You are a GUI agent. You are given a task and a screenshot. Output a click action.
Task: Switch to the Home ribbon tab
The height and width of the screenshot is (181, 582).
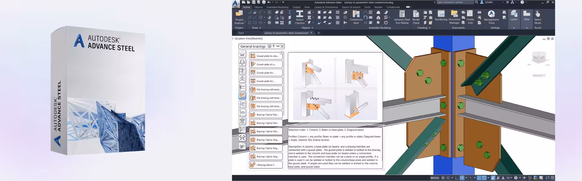pyautogui.click(x=246, y=7)
